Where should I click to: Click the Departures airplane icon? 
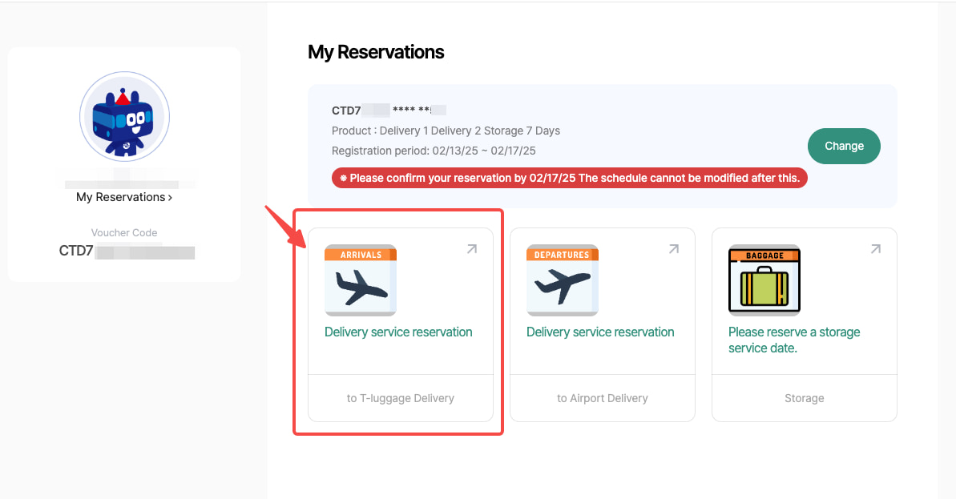click(x=563, y=280)
